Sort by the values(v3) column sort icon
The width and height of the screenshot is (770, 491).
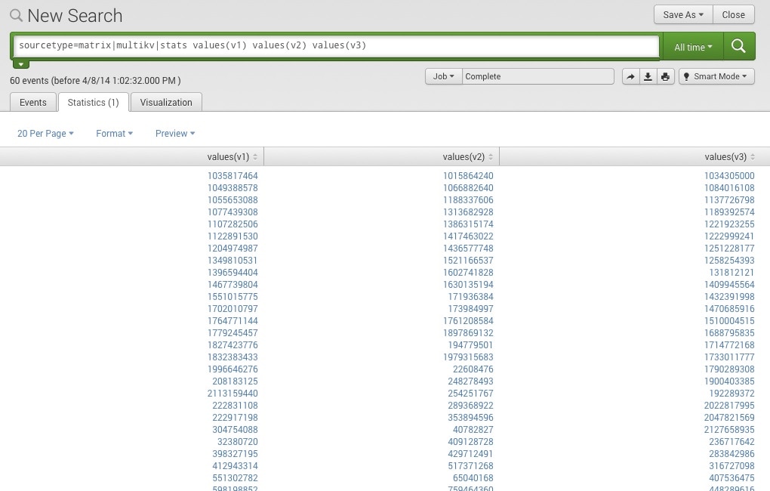click(x=753, y=157)
